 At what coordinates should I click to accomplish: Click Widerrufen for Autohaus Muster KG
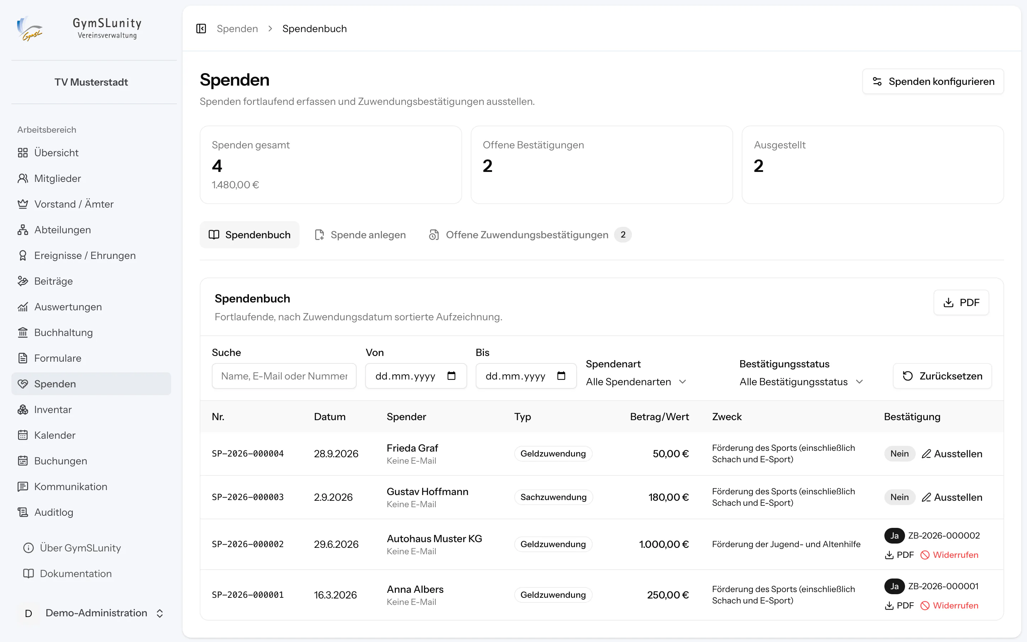(949, 555)
